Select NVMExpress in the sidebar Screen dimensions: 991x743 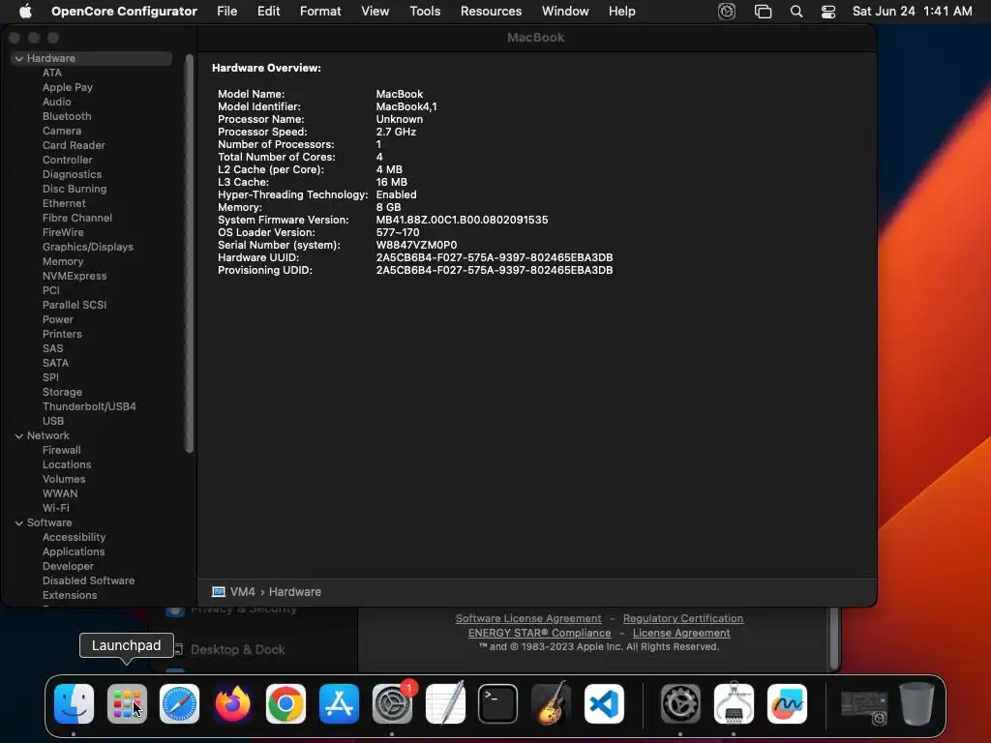75,276
